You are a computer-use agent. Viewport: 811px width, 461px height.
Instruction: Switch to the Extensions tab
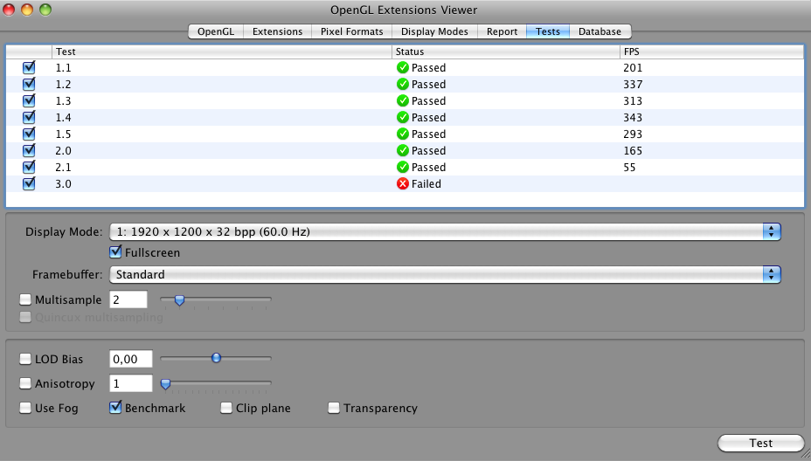(x=277, y=31)
